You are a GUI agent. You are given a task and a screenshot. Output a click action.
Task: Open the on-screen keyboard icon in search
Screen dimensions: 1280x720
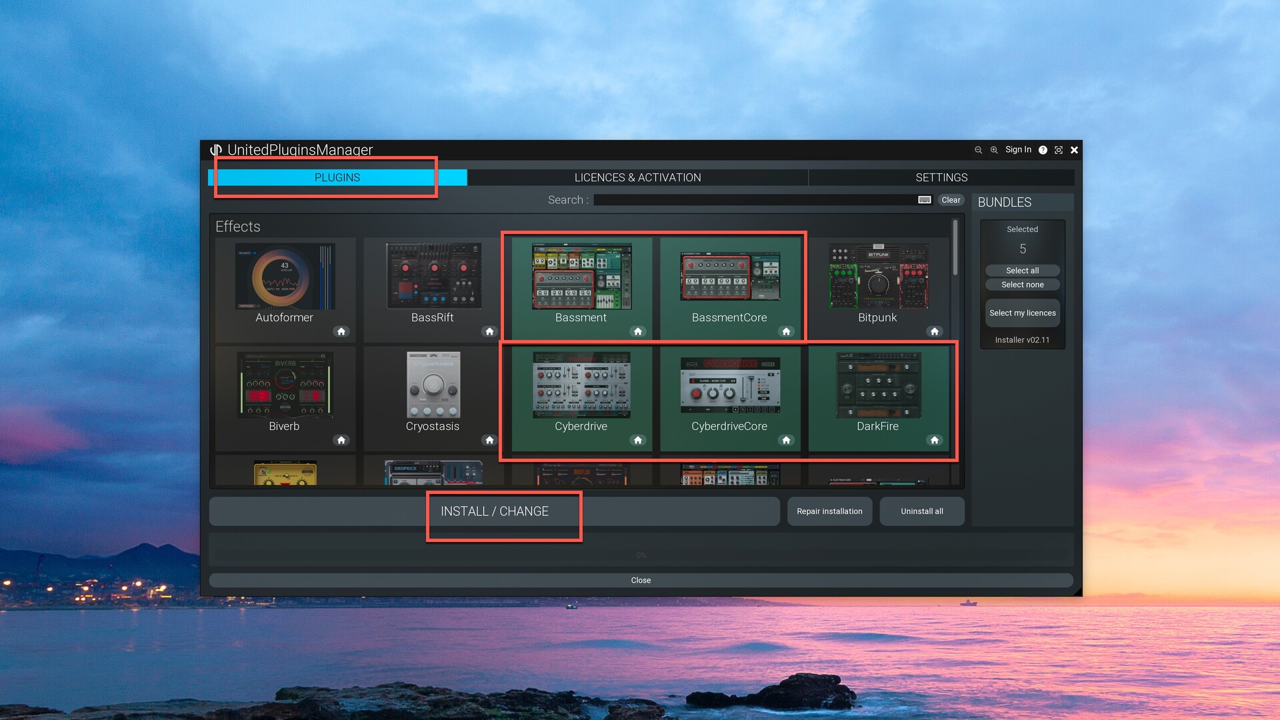(924, 200)
